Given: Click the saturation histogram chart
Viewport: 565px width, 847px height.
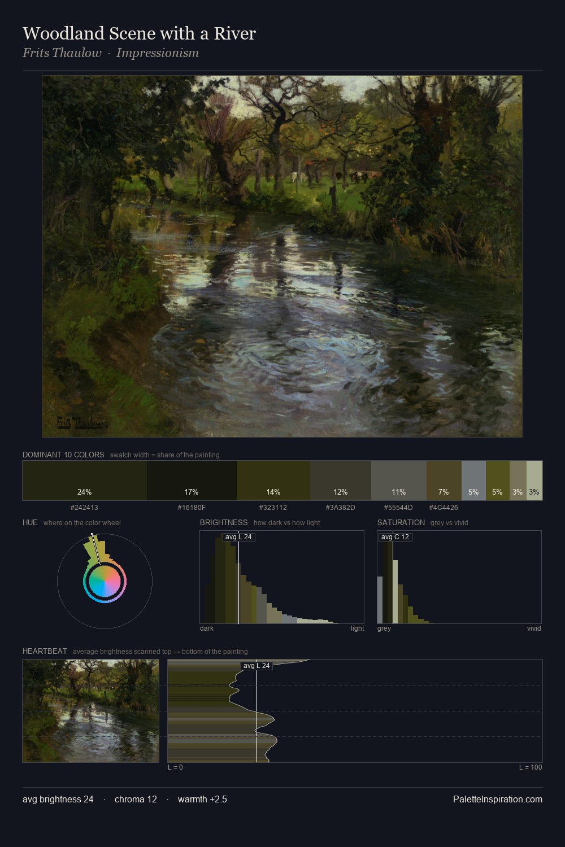Looking at the screenshot, I should (459, 577).
